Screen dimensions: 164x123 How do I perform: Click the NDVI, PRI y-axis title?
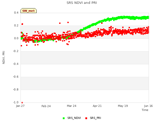point(4,57)
